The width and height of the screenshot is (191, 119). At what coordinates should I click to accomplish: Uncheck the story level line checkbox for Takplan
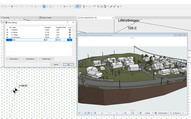[70, 30]
